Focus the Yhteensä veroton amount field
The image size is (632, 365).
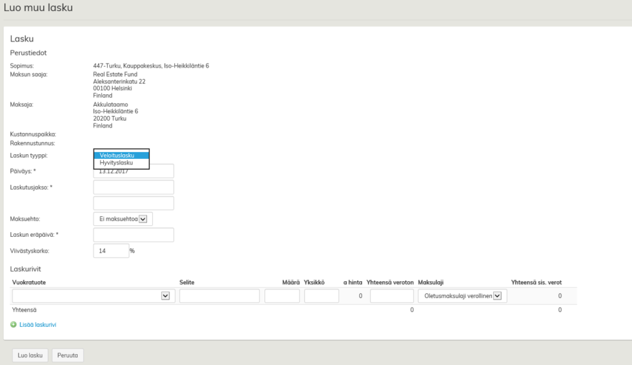[391, 295]
